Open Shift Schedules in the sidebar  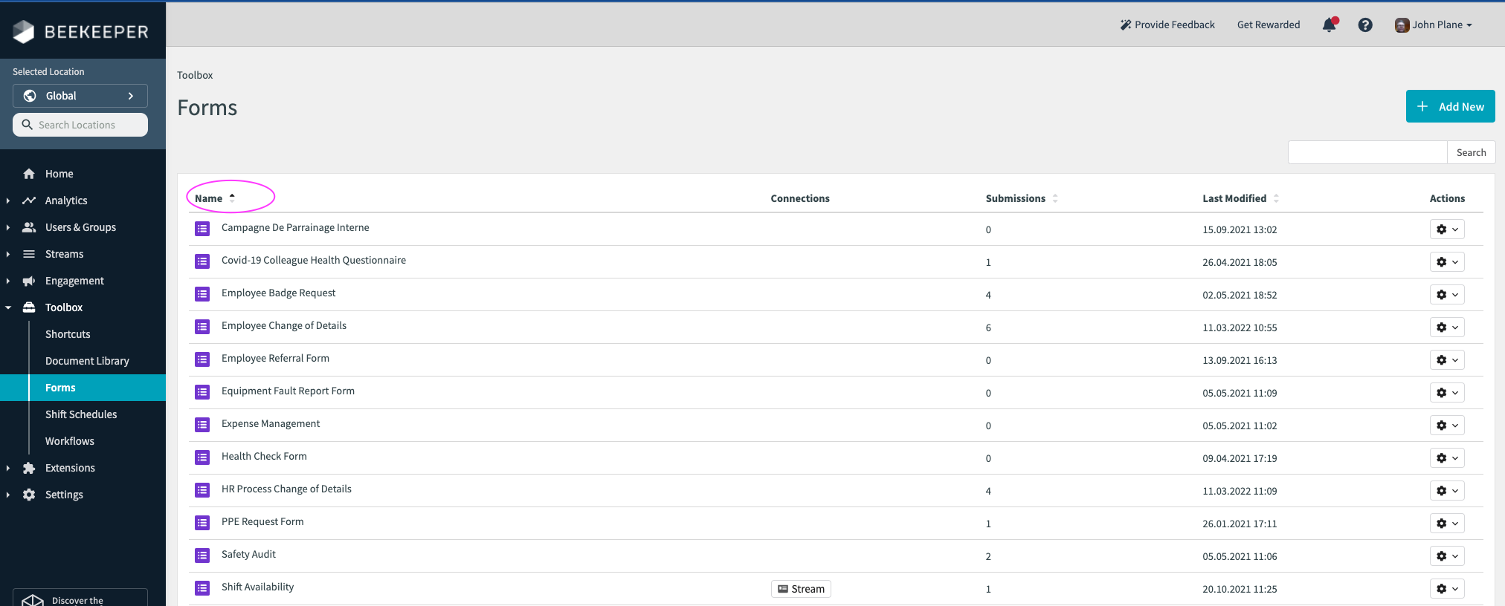point(81,414)
